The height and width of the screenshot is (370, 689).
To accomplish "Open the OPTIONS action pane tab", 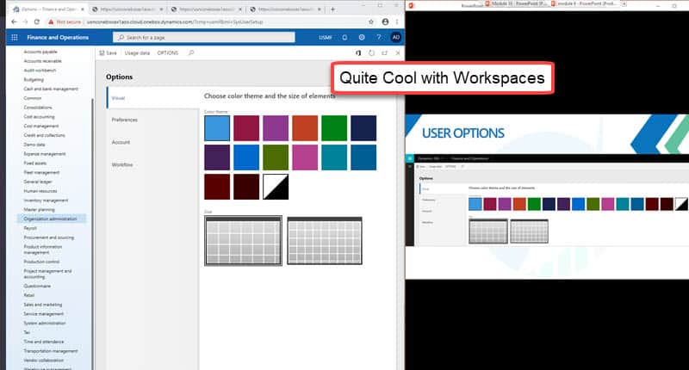I will coord(168,52).
